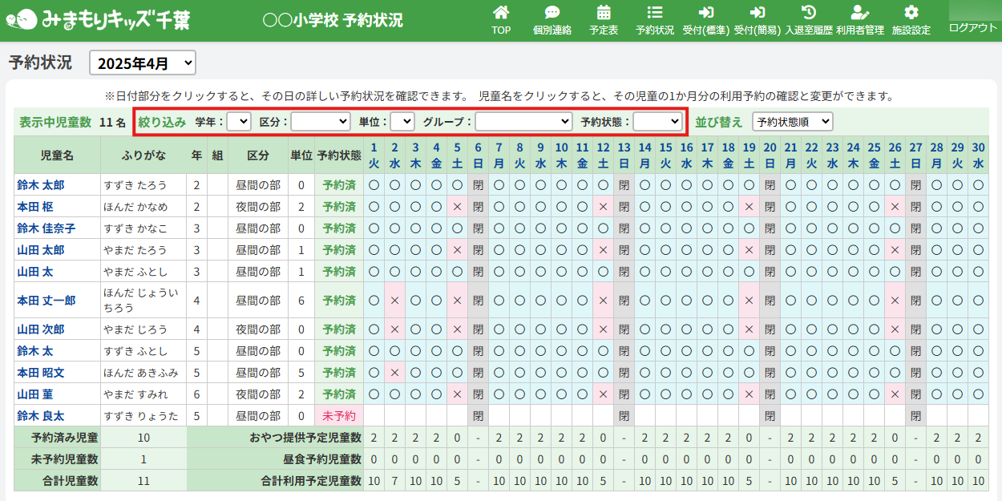1002x501 pixels.
Task: Open 受付(標準) sign-in icon
Action: coord(705,14)
